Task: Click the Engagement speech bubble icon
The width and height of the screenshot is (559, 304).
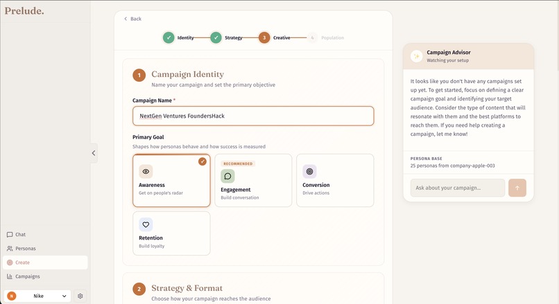Action: 227,176
